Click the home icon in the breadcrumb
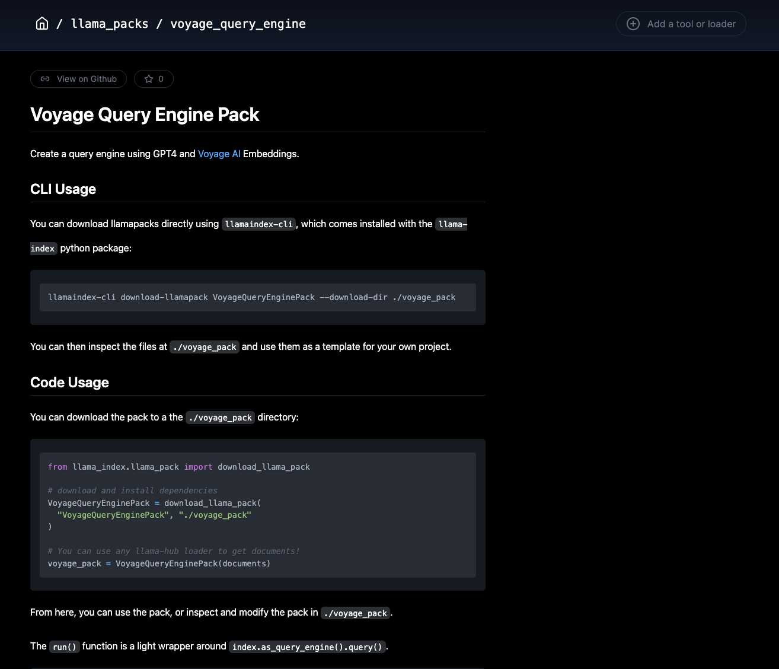 pos(42,24)
